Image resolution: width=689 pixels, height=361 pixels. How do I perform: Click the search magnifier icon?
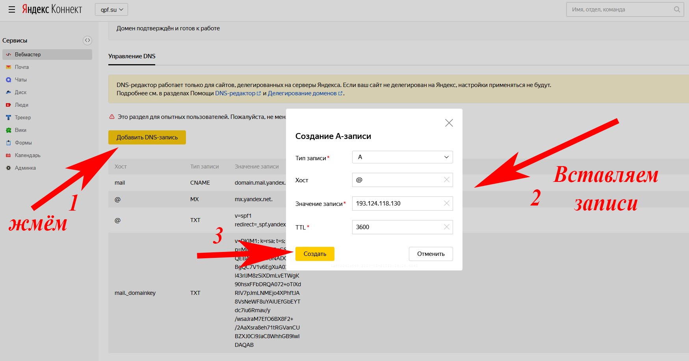(x=677, y=9)
